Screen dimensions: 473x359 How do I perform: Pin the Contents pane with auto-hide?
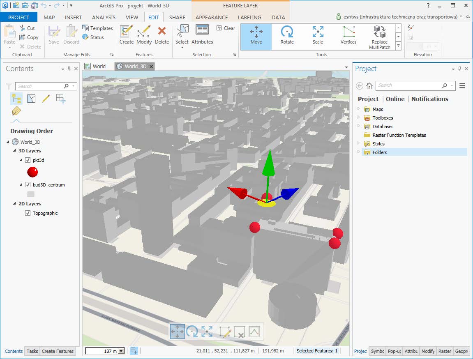pos(69,69)
